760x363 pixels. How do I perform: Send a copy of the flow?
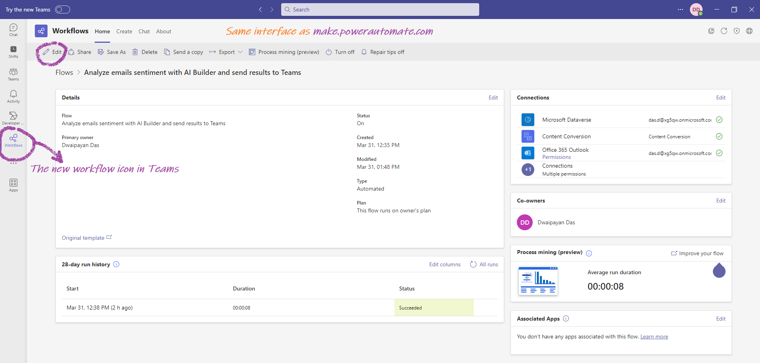(x=183, y=52)
